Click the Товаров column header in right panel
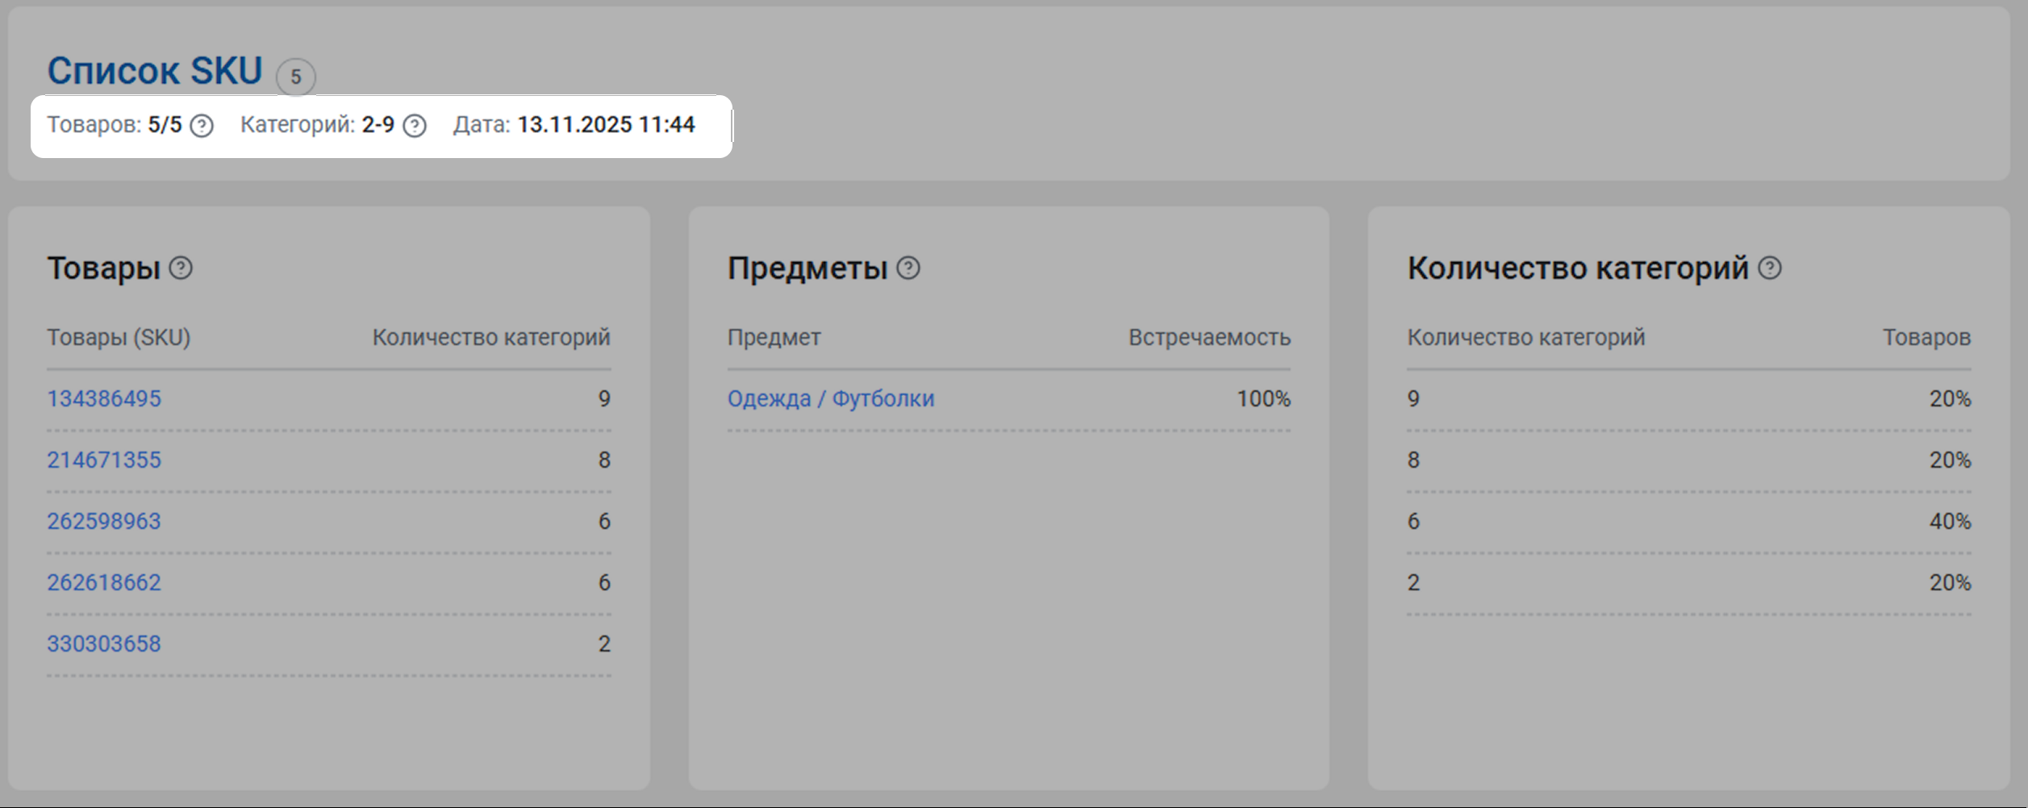Screen dimensions: 2028x808 (x=1926, y=337)
